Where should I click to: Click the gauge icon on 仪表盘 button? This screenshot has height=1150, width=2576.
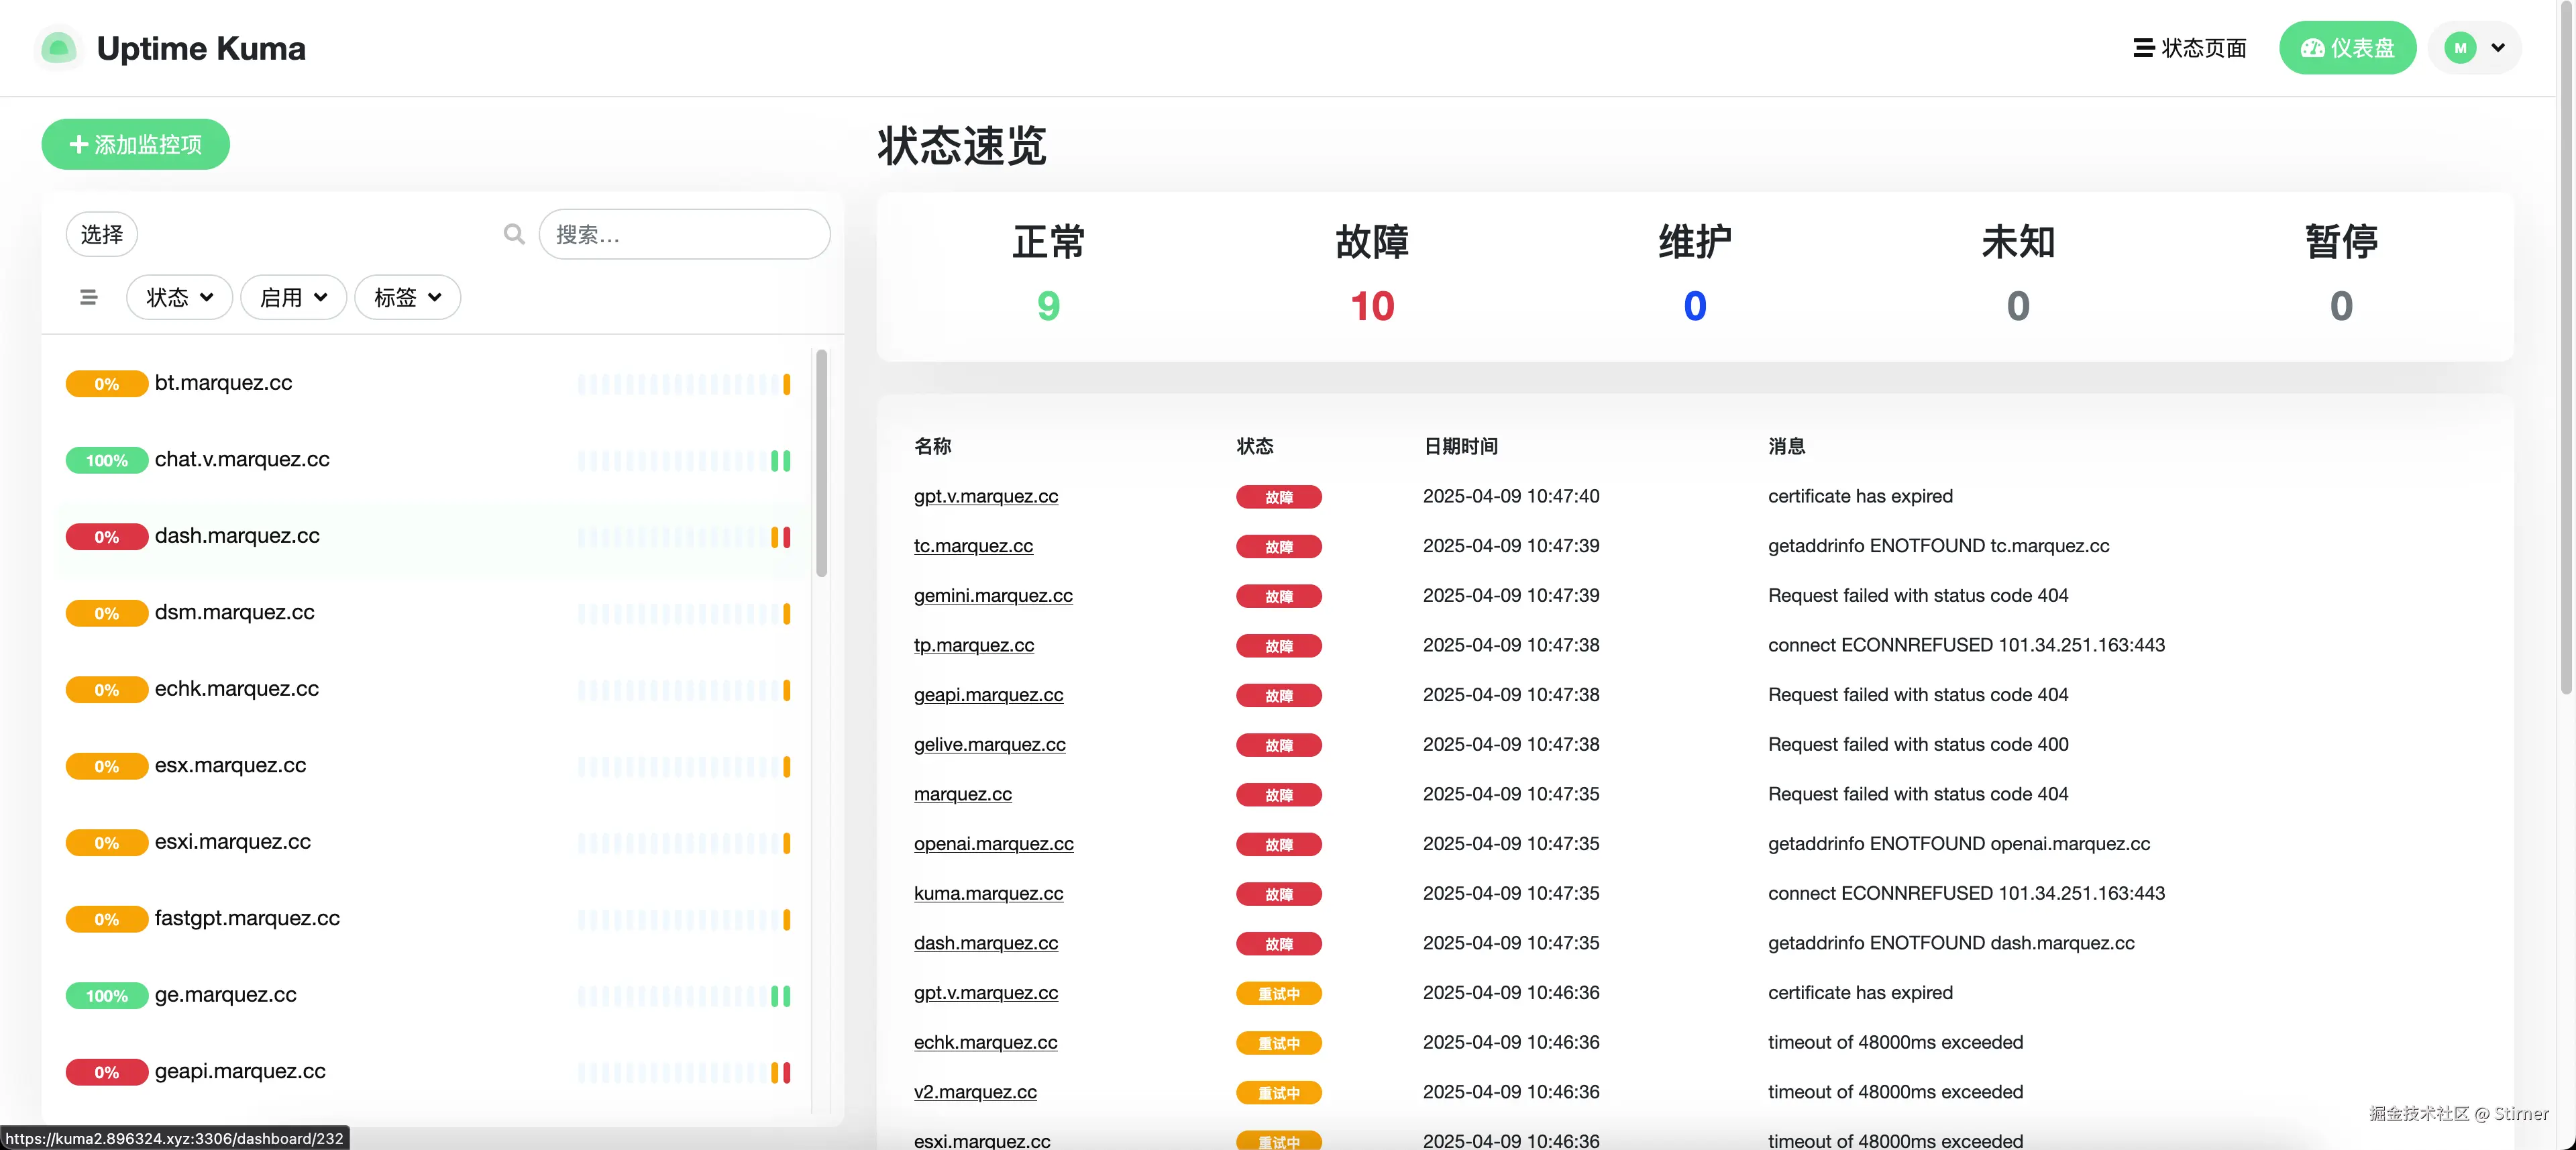click(2313, 47)
